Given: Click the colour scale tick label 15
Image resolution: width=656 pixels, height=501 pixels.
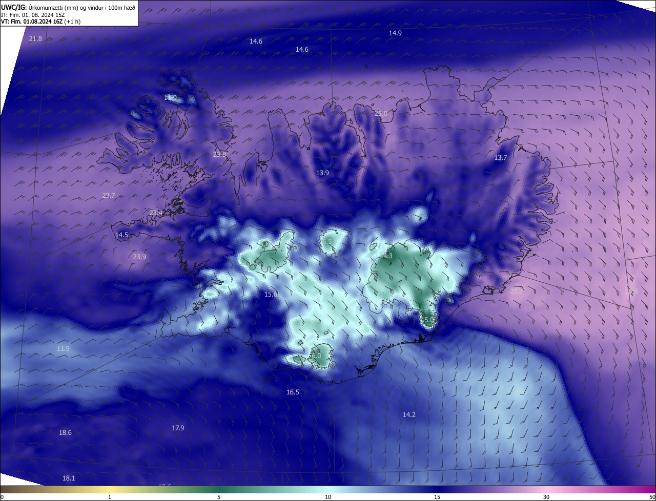Looking at the screenshot, I should (x=437, y=497).
